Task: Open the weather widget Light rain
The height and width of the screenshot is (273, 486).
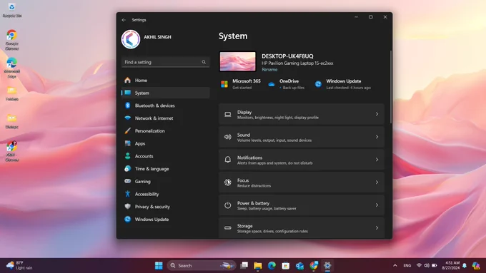Action: [19, 265]
